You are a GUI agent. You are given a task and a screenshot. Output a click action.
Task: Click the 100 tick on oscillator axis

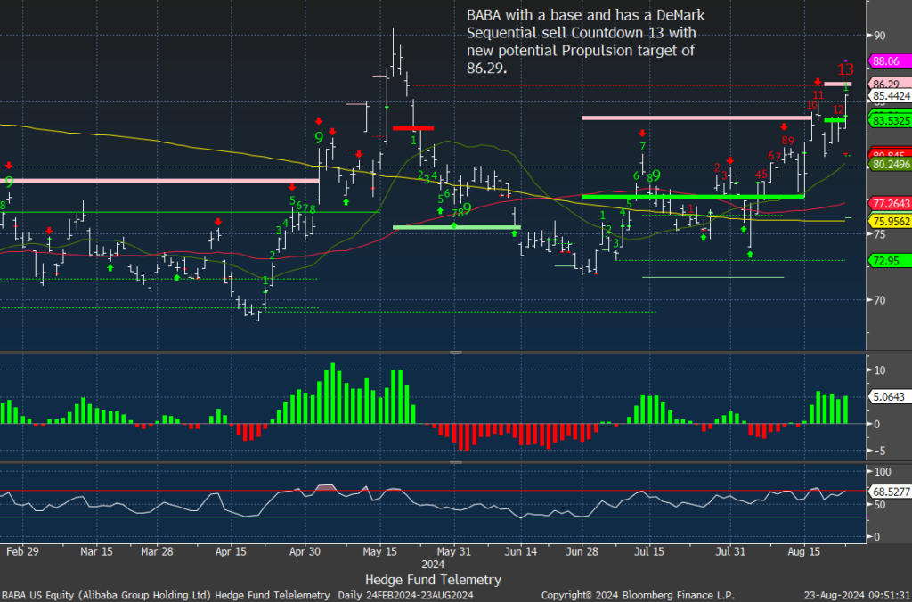[883, 470]
